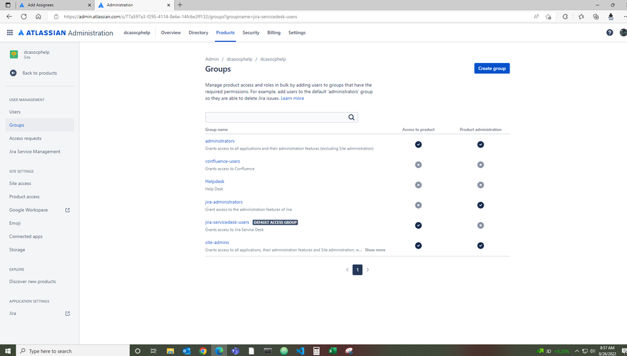The width and height of the screenshot is (627, 356).
Task: Close the Administration tab
Action: click(168, 5)
